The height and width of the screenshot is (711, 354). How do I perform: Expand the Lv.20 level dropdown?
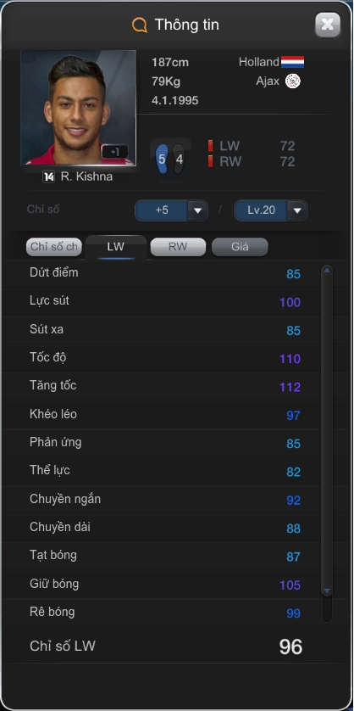point(271,210)
